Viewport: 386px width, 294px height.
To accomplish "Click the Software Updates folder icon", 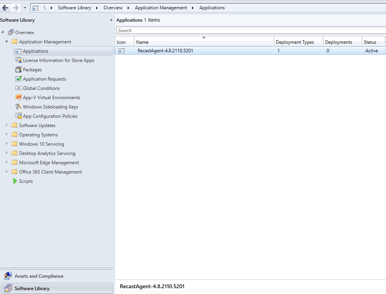I will pyautogui.click(x=14, y=125).
